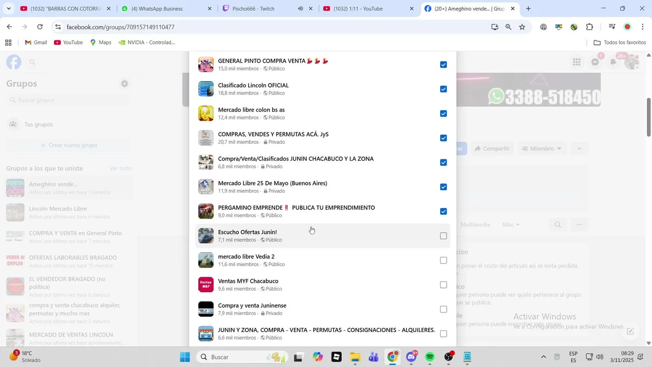Open the Facebook menu grid icon
The width and height of the screenshot is (652, 367).
pos(577,62)
